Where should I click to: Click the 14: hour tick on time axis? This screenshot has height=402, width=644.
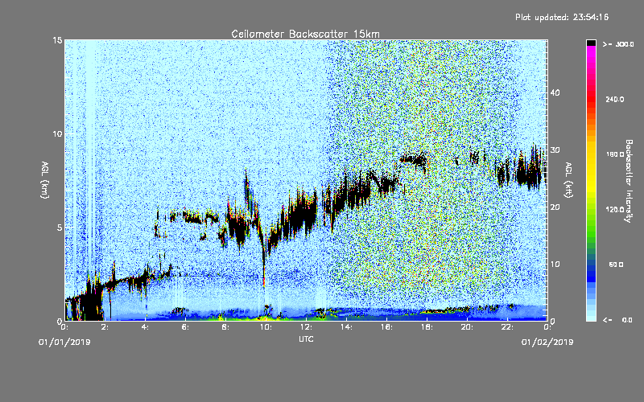(346, 327)
